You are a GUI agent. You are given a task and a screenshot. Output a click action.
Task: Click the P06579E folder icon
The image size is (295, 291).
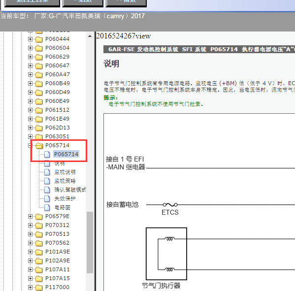tap(39, 217)
